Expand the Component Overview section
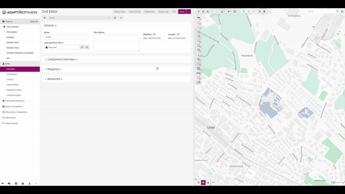 [61, 59]
